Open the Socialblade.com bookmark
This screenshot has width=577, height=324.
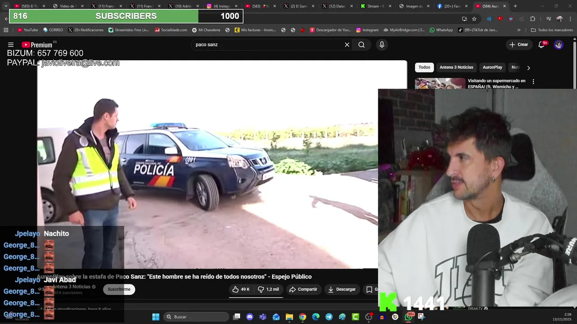171,30
